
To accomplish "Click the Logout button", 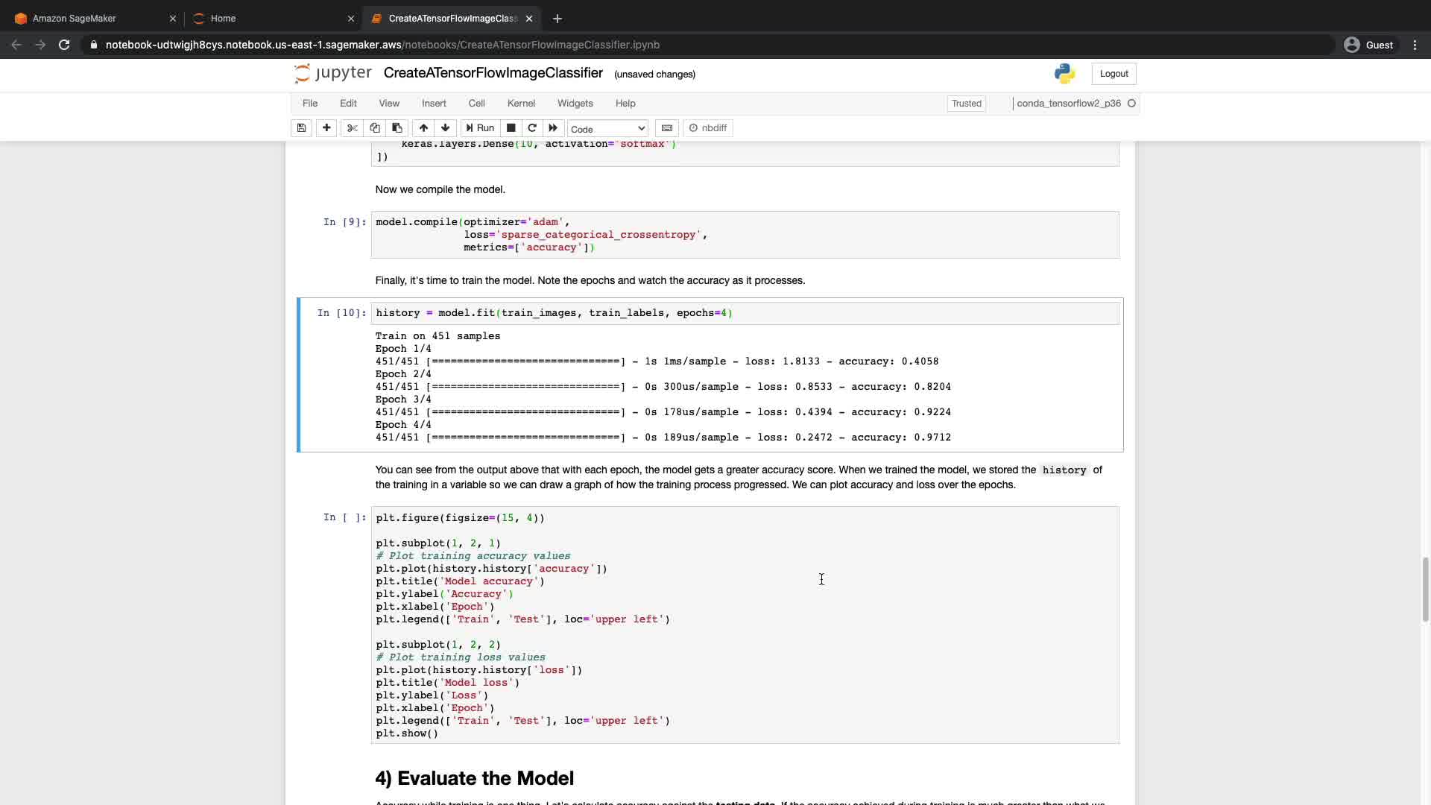I will [1113, 74].
